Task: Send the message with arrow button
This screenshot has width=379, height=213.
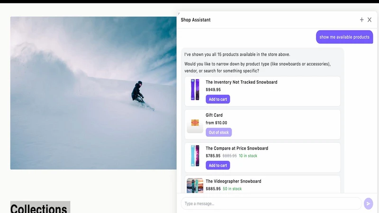Action: pos(369,204)
